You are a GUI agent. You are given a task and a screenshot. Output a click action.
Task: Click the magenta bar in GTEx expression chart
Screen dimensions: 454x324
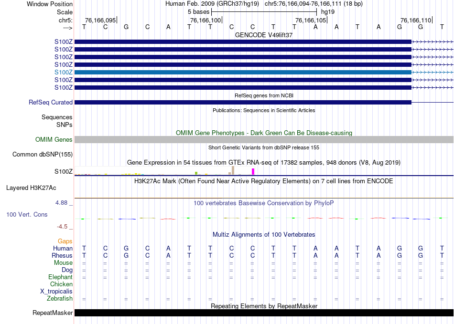pyautogui.click(x=253, y=172)
